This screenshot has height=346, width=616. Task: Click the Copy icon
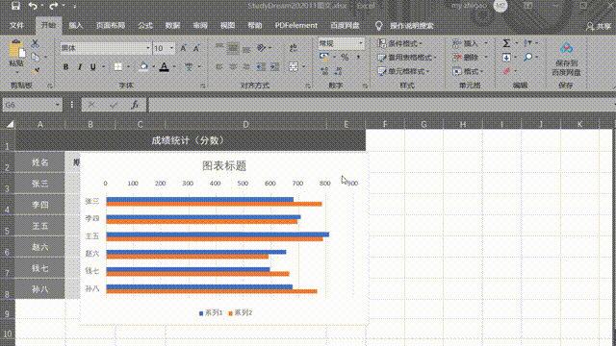[36, 58]
